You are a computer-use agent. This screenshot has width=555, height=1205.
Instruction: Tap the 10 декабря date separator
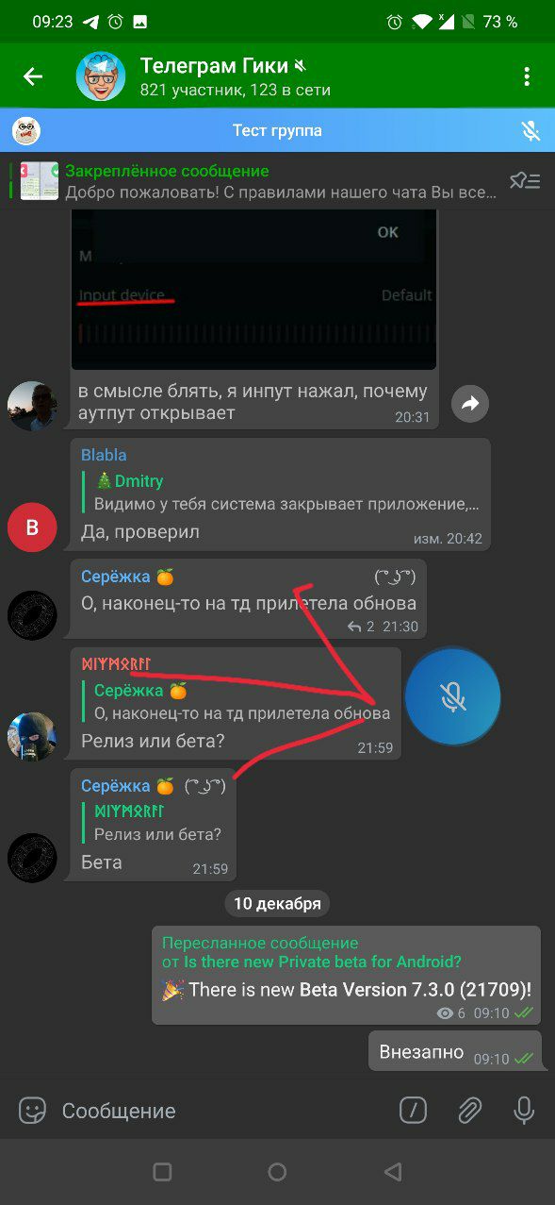(277, 903)
